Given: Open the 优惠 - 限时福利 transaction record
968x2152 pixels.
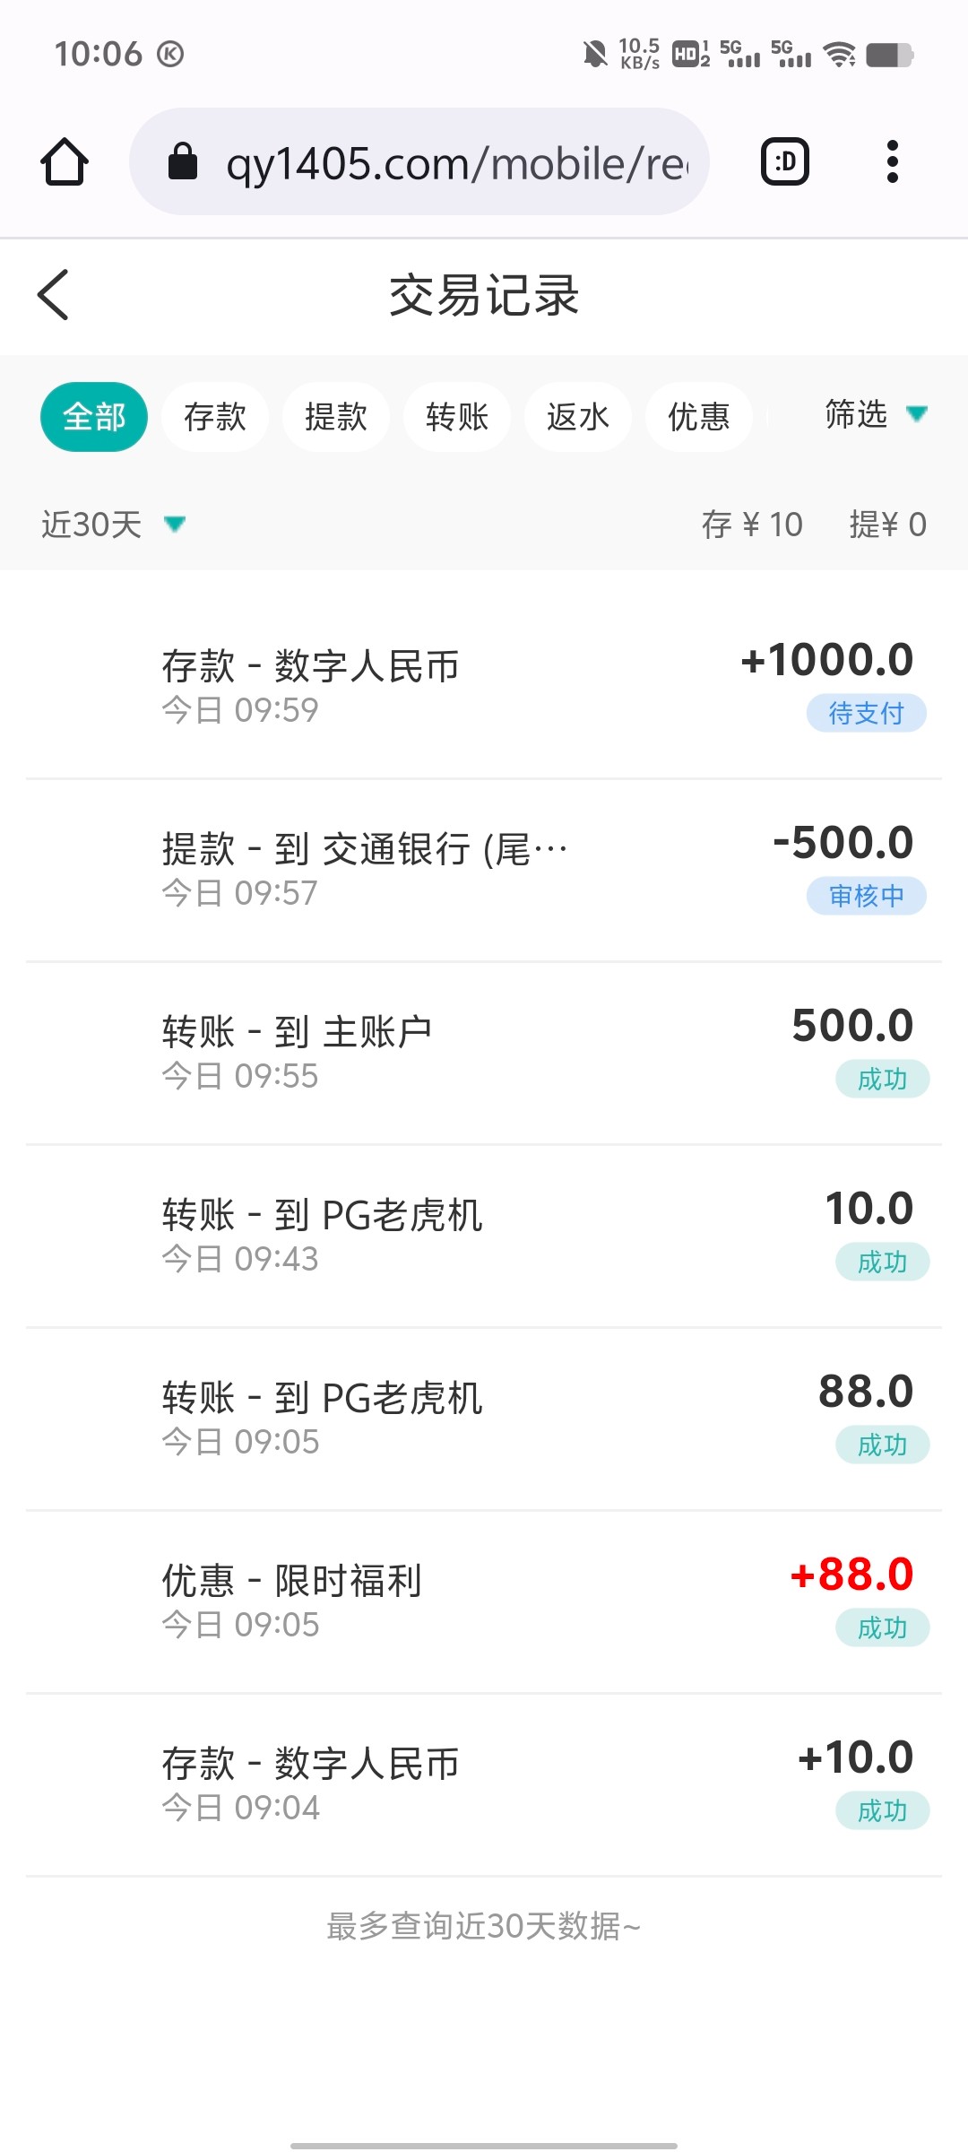Looking at the screenshot, I should coord(484,1601).
